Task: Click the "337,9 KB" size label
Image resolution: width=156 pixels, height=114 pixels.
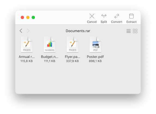Action: [x=72, y=61]
